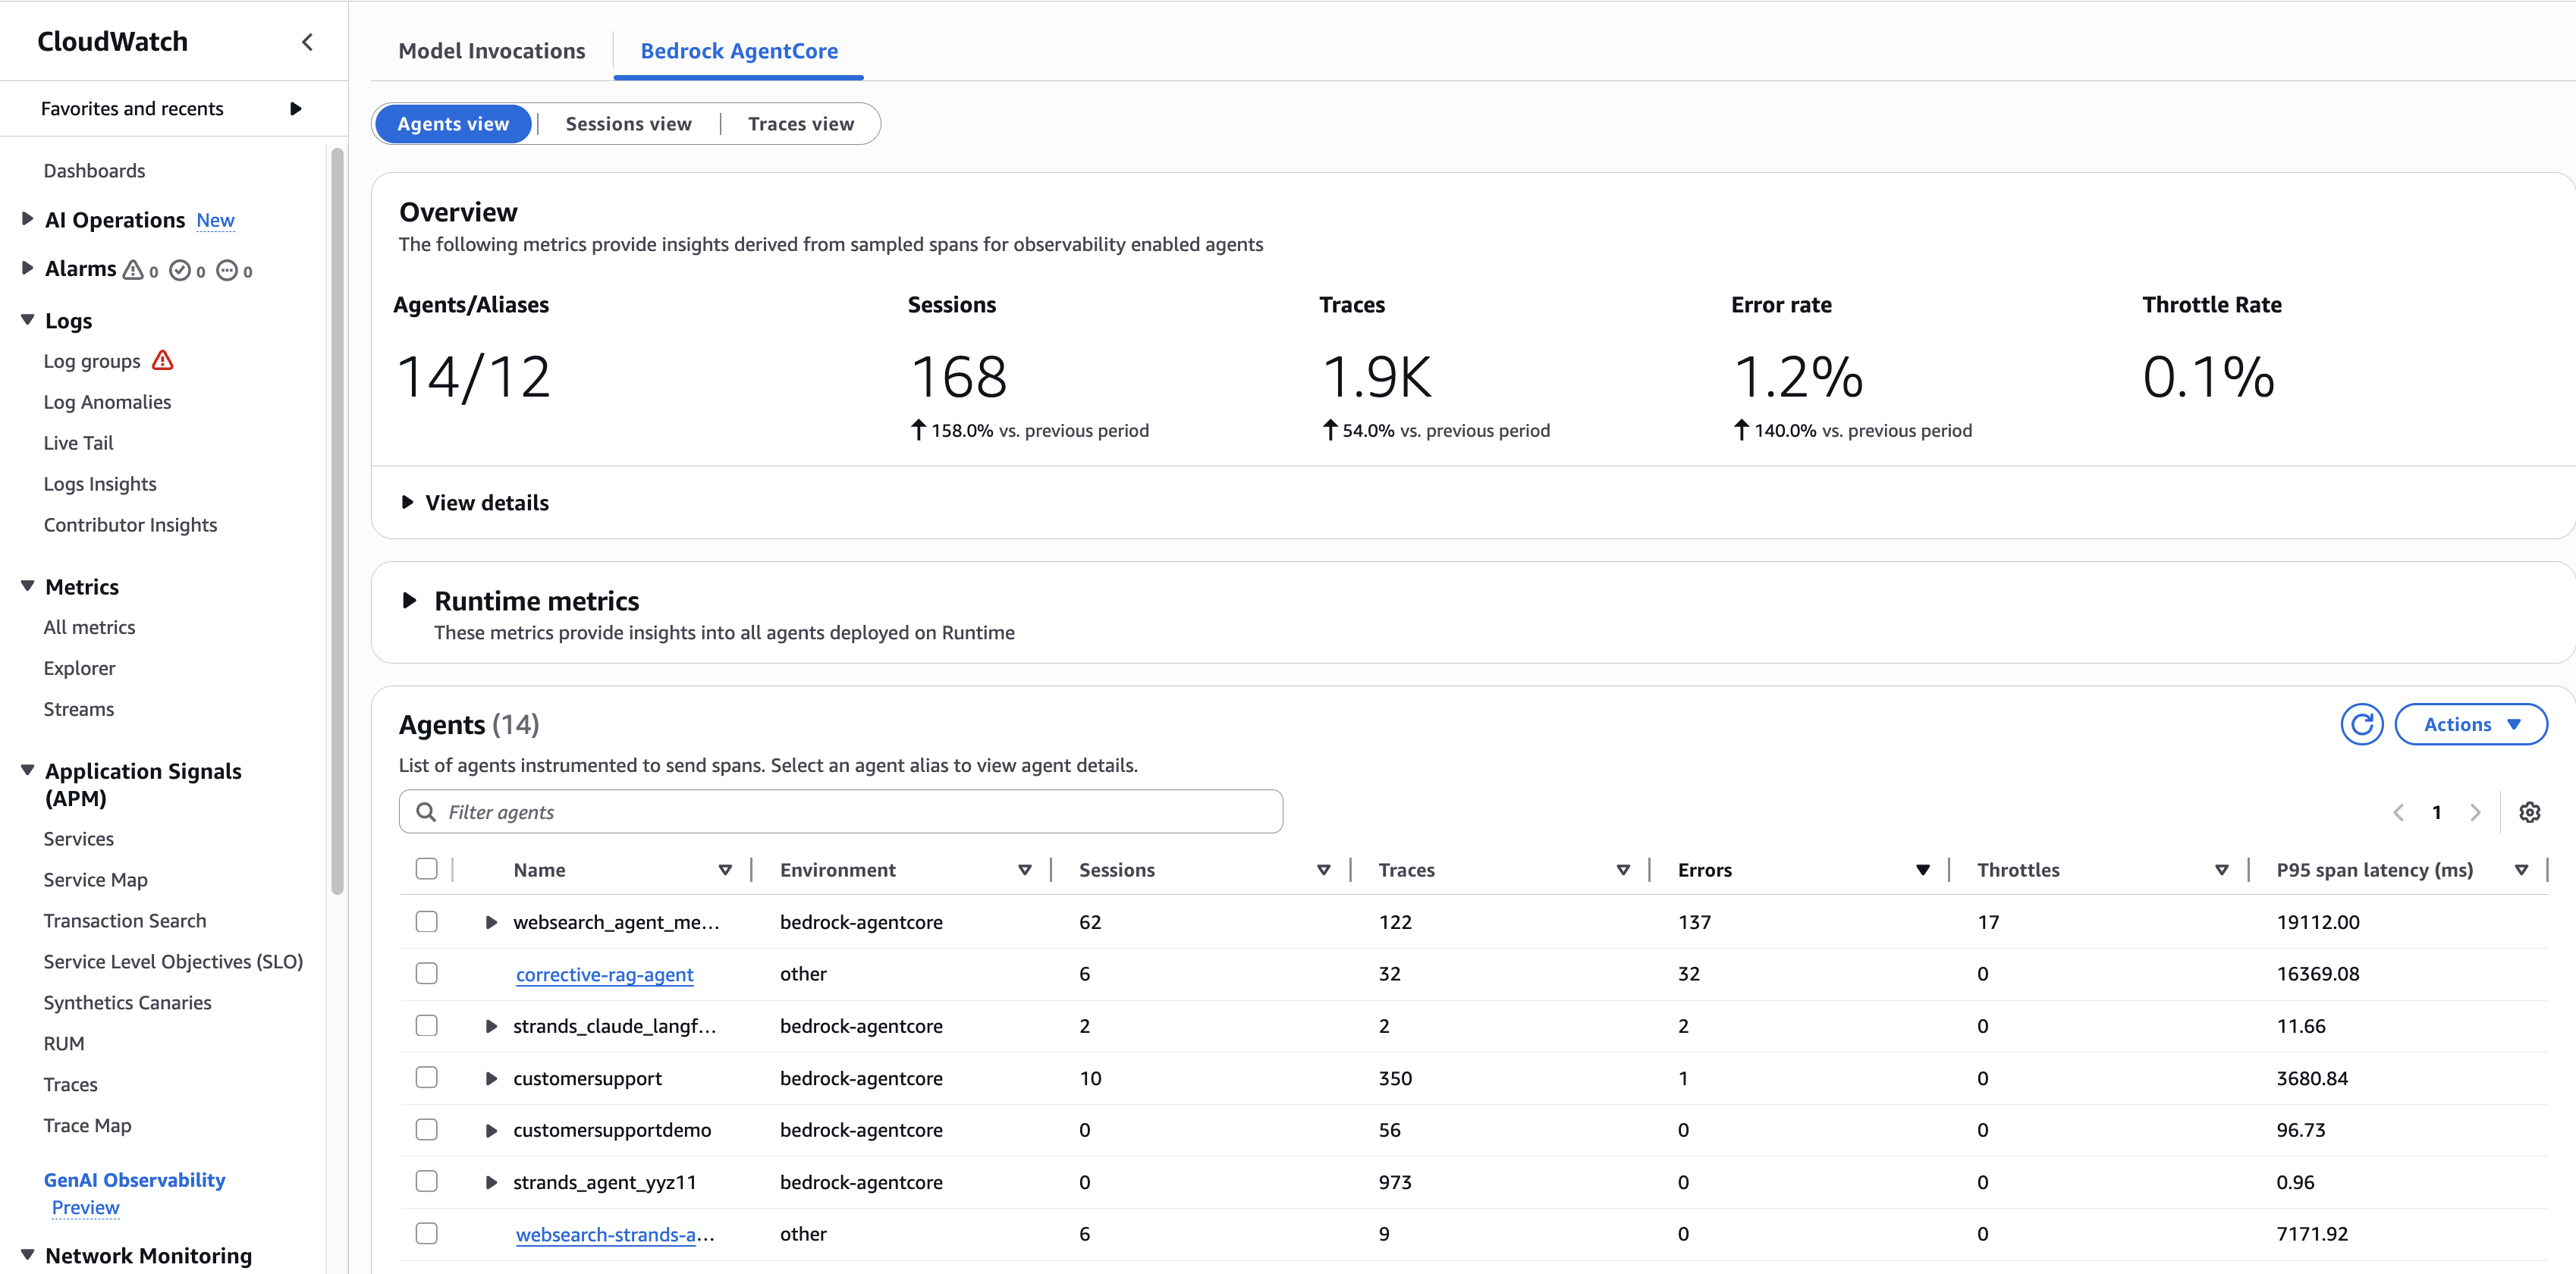This screenshot has width=2576, height=1274.
Task: Click the sidebar vertical scrollbar
Action: pyautogui.click(x=337, y=520)
